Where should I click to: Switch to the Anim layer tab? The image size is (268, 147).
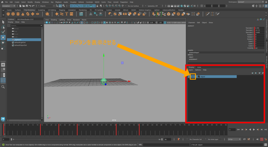click(199, 67)
